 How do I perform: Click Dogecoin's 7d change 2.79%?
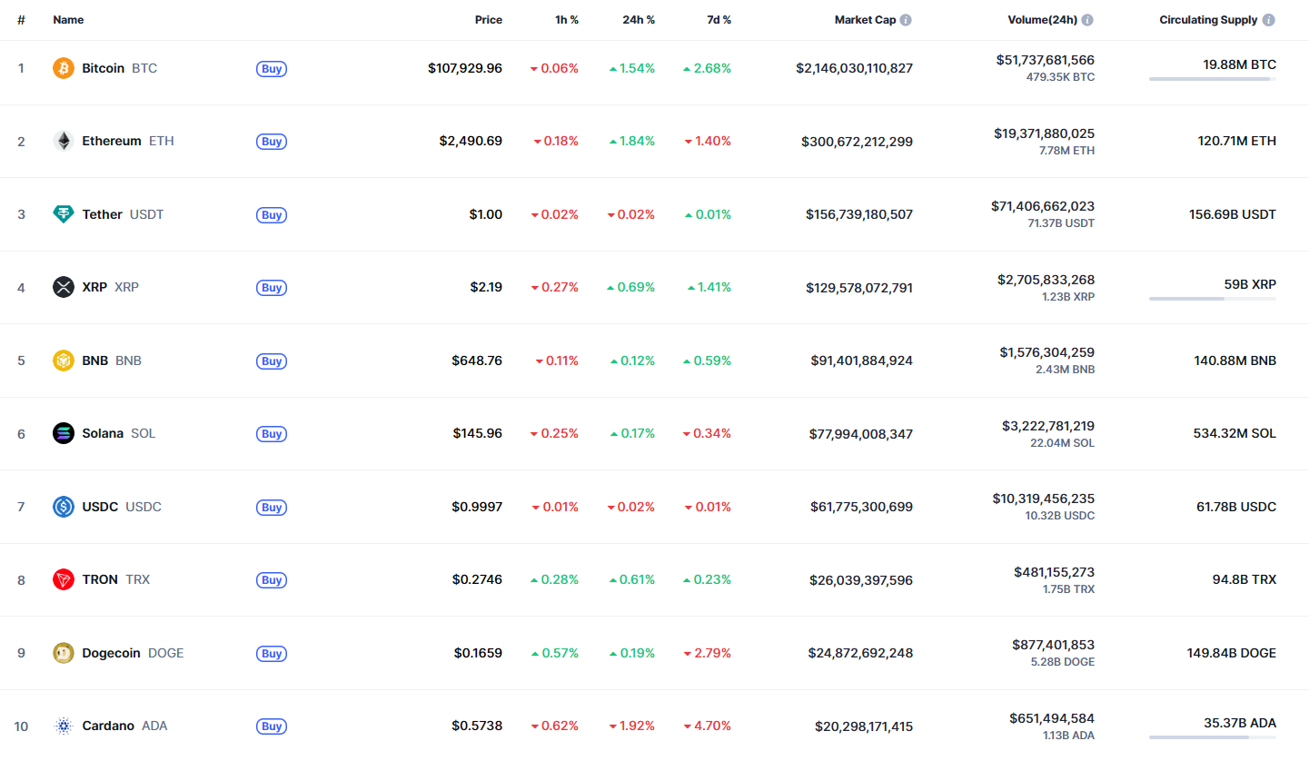707,653
